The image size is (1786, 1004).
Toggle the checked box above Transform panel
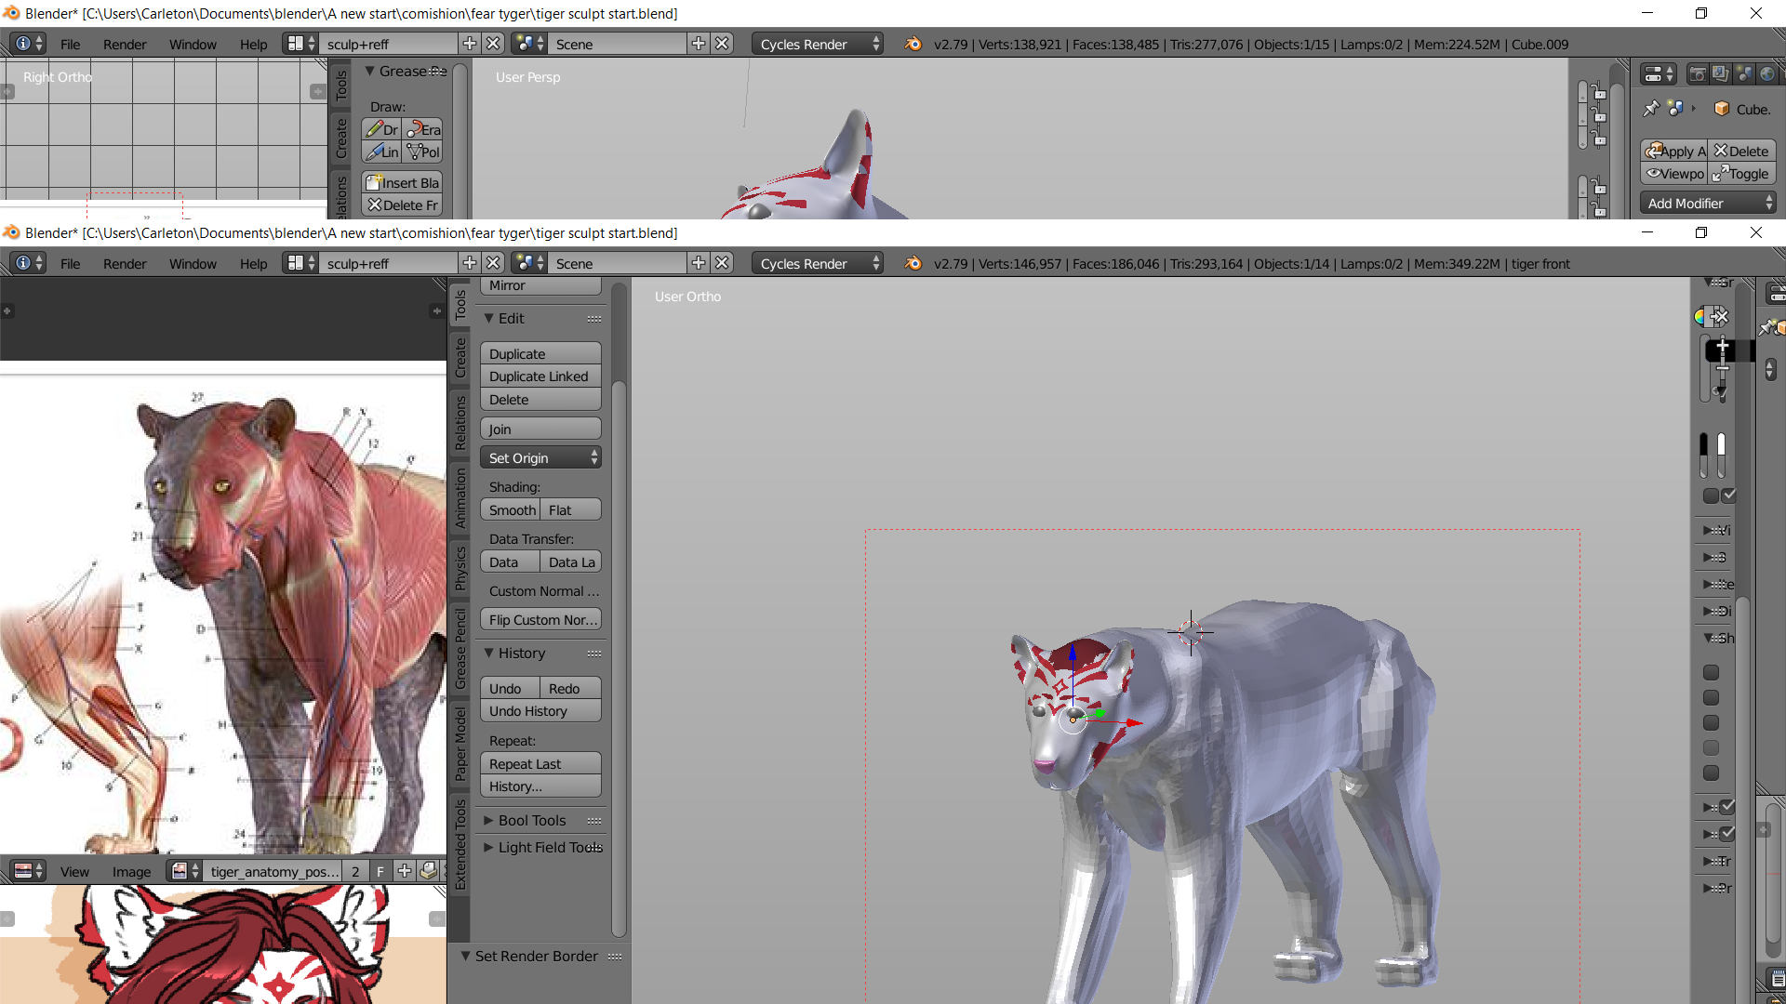(1727, 834)
